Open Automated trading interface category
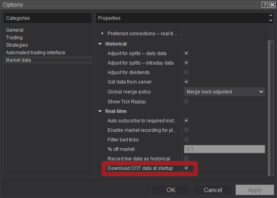The width and height of the screenshot is (277, 198). [x=35, y=53]
